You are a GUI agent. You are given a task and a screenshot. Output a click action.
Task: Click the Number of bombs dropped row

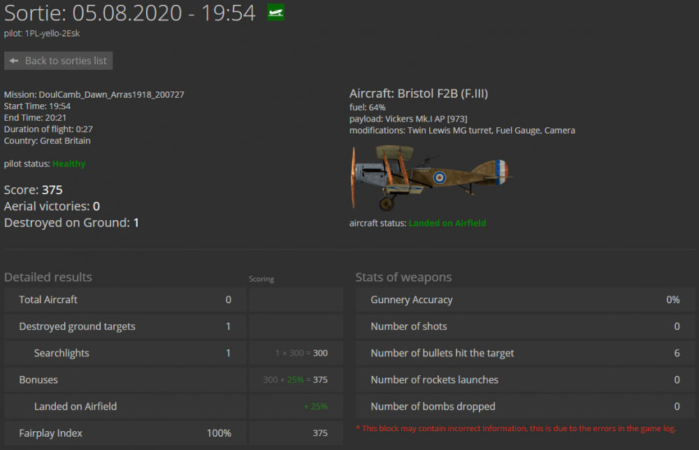[525, 406]
